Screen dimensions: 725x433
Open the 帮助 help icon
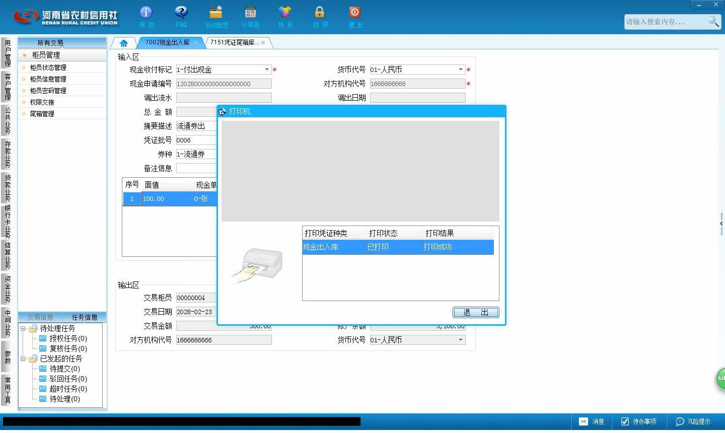click(x=146, y=12)
